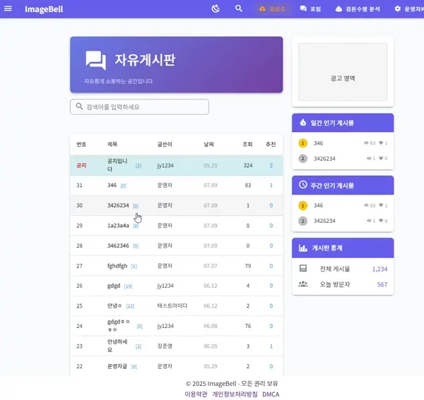Open the 운영자 settings gear menu

(408, 9)
